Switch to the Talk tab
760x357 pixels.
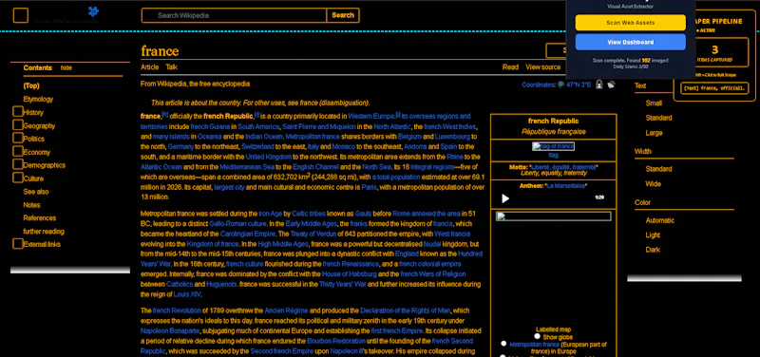171,67
